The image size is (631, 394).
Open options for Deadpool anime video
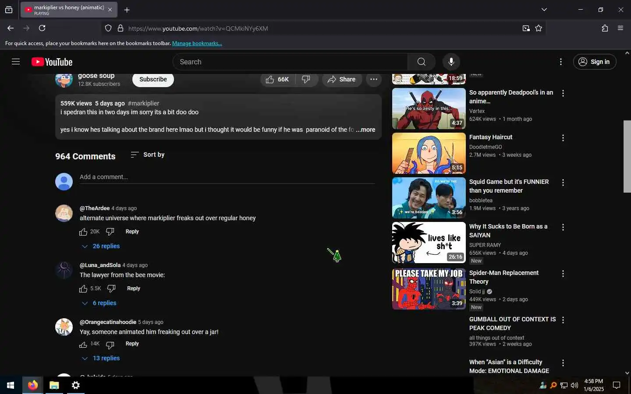click(x=563, y=93)
